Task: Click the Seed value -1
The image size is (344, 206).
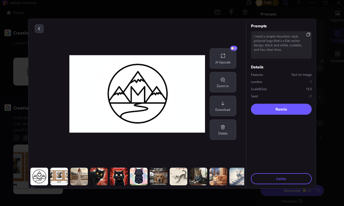Action: pyautogui.click(x=310, y=96)
